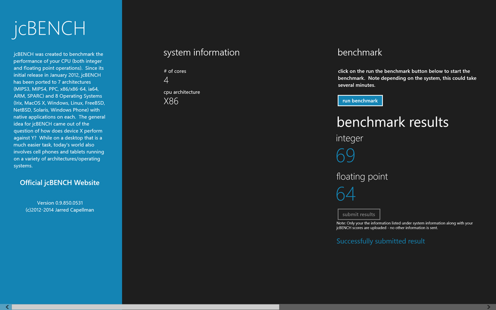496x310 pixels.
Task: Select the jcBENCH title in sidebar
Action: point(49,28)
